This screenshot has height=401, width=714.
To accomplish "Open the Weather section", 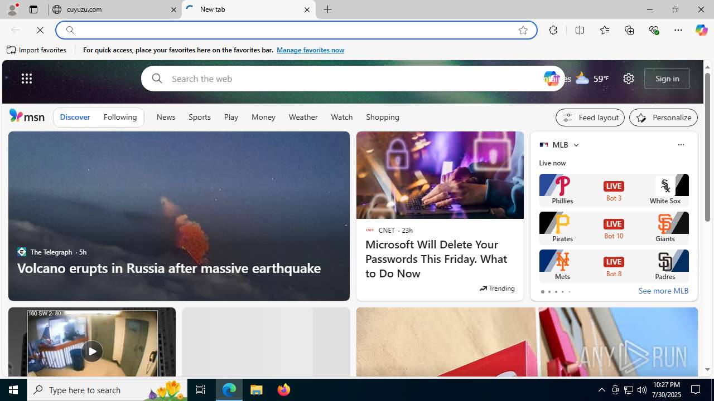I will click(303, 118).
